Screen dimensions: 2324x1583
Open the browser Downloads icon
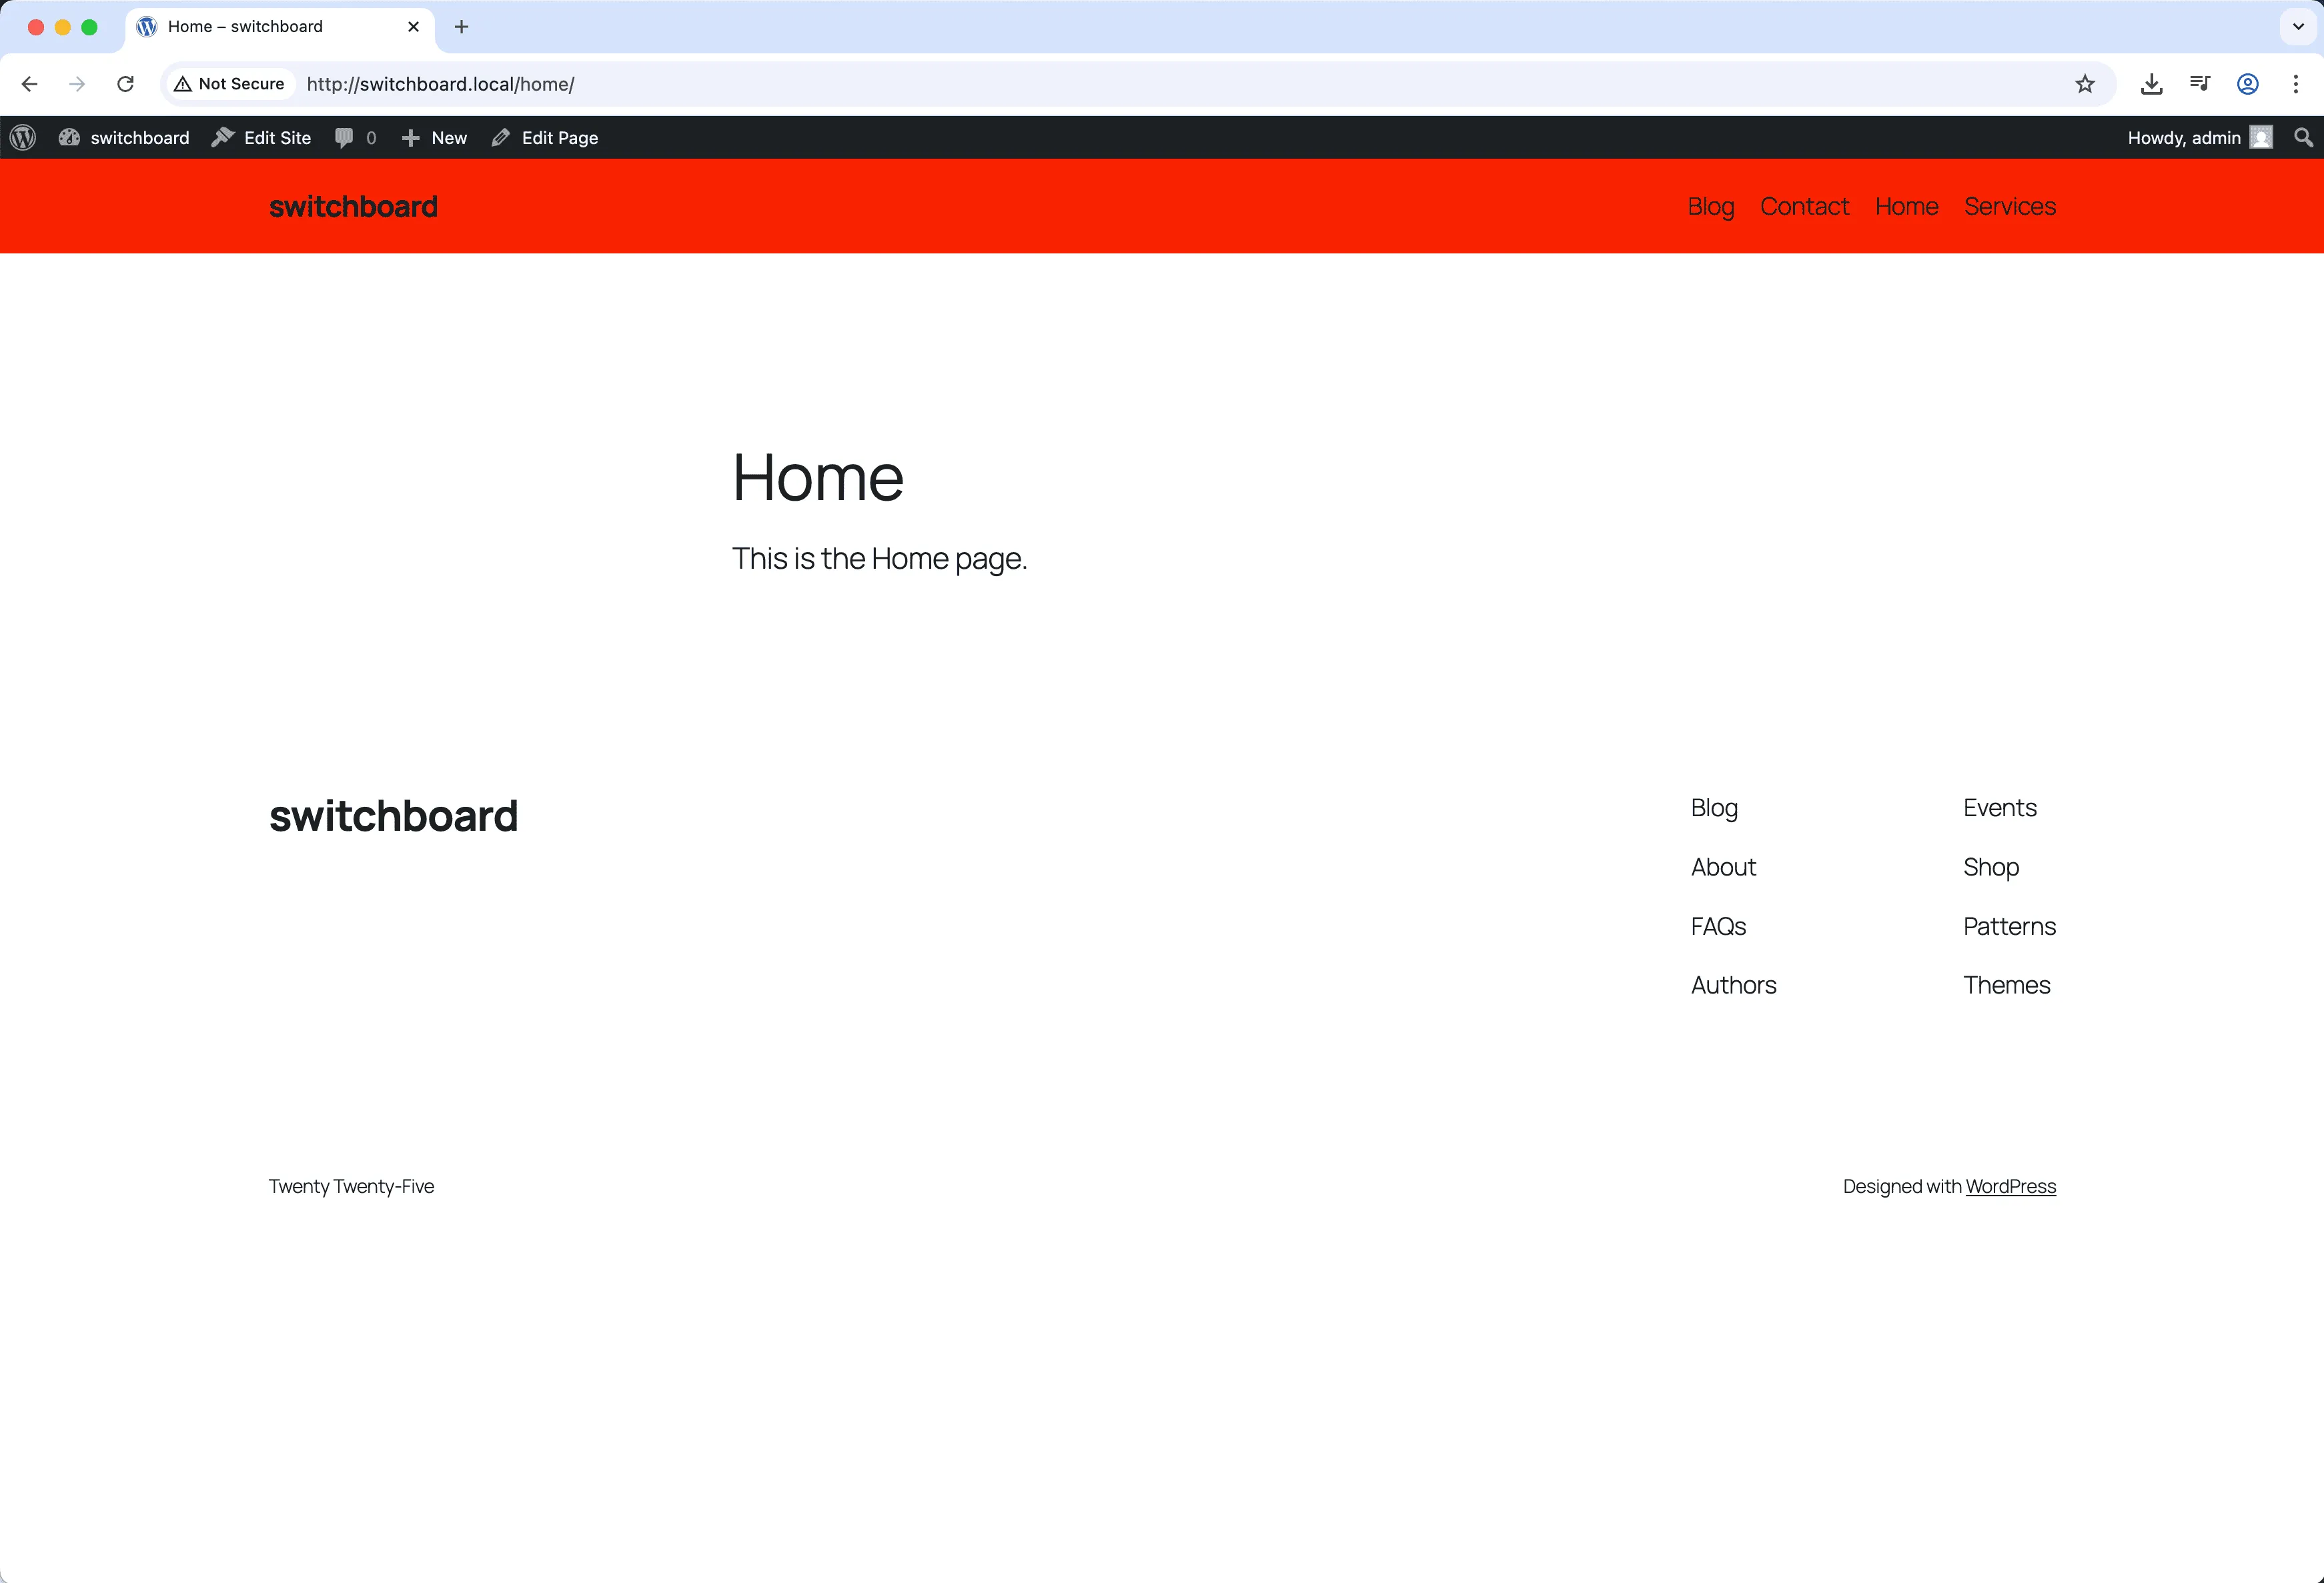point(2152,84)
